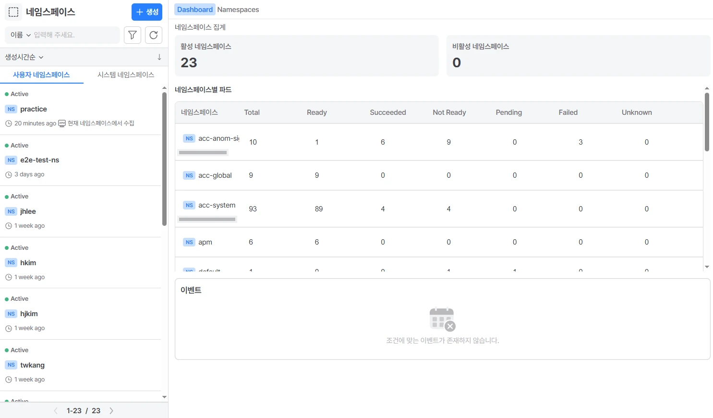Open the twkang namespace
Viewport: 713px width, 418px height.
click(33, 365)
